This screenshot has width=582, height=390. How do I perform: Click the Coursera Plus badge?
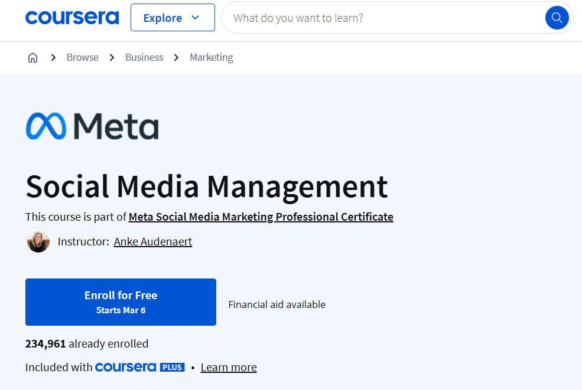pos(139,366)
